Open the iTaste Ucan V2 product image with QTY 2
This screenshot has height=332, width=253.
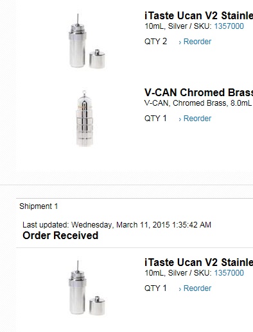(87, 41)
